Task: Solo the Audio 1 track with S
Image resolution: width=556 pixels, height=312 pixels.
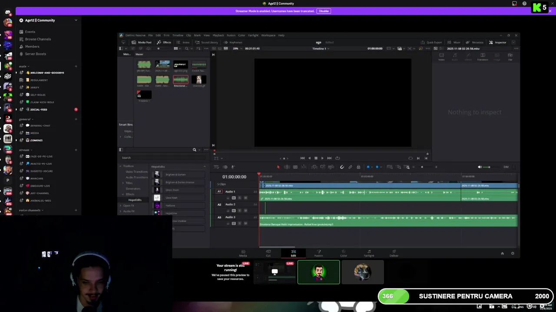Action: pyautogui.click(x=239, y=198)
